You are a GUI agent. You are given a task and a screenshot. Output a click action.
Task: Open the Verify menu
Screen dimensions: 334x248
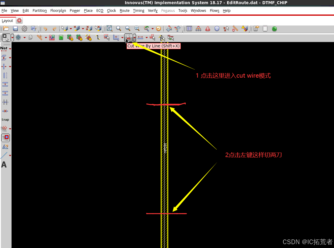coord(153,10)
